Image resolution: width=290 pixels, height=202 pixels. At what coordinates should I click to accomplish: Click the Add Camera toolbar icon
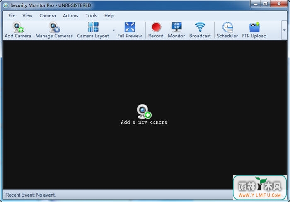click(18, 30)
